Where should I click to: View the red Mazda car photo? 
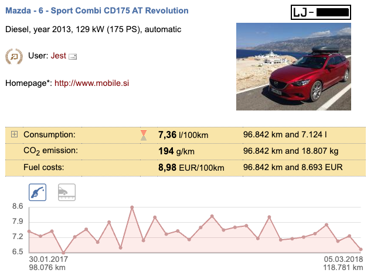click(293, 67)
